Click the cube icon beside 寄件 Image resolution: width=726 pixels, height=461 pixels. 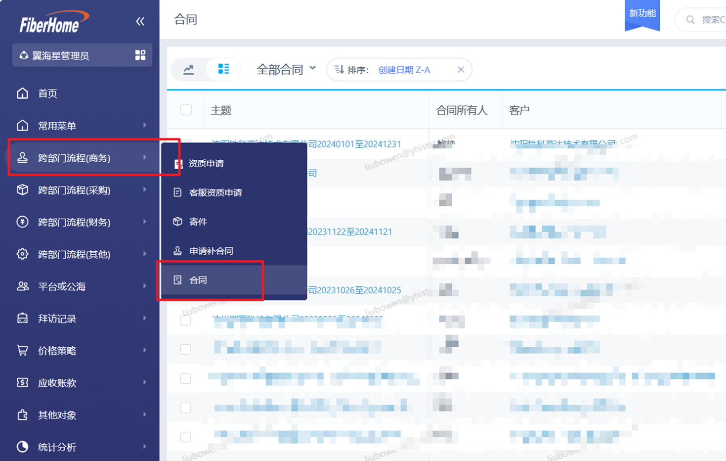(x=177, y=221)
